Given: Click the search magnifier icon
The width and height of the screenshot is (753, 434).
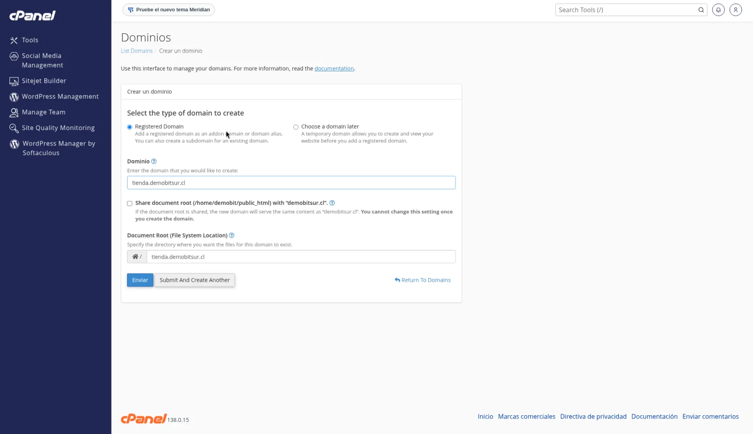Looking at the screenshot, I should coord(701,10).
